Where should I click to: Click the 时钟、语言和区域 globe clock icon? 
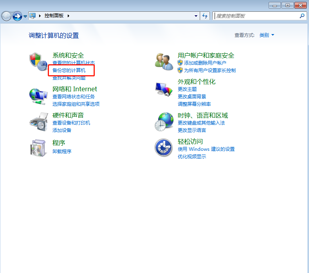coord(164,121)
